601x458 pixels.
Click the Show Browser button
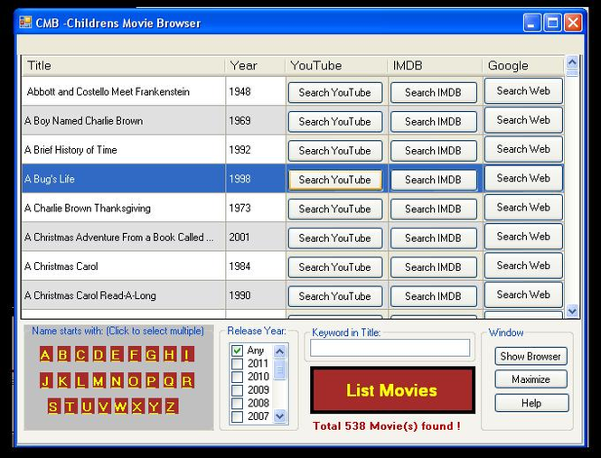pyautogui.click(x=531, y=357)
